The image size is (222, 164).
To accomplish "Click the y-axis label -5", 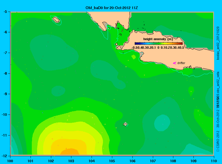I will (5, 12).
